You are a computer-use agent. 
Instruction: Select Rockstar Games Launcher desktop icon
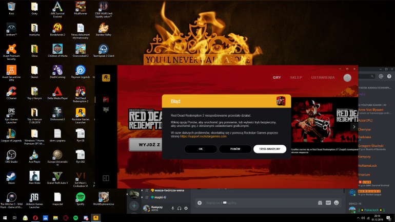(x=81, y=116)
